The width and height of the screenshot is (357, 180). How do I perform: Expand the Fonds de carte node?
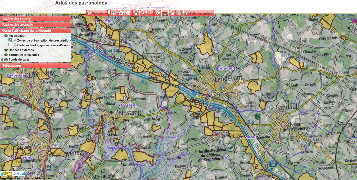(x=2, y=59)
